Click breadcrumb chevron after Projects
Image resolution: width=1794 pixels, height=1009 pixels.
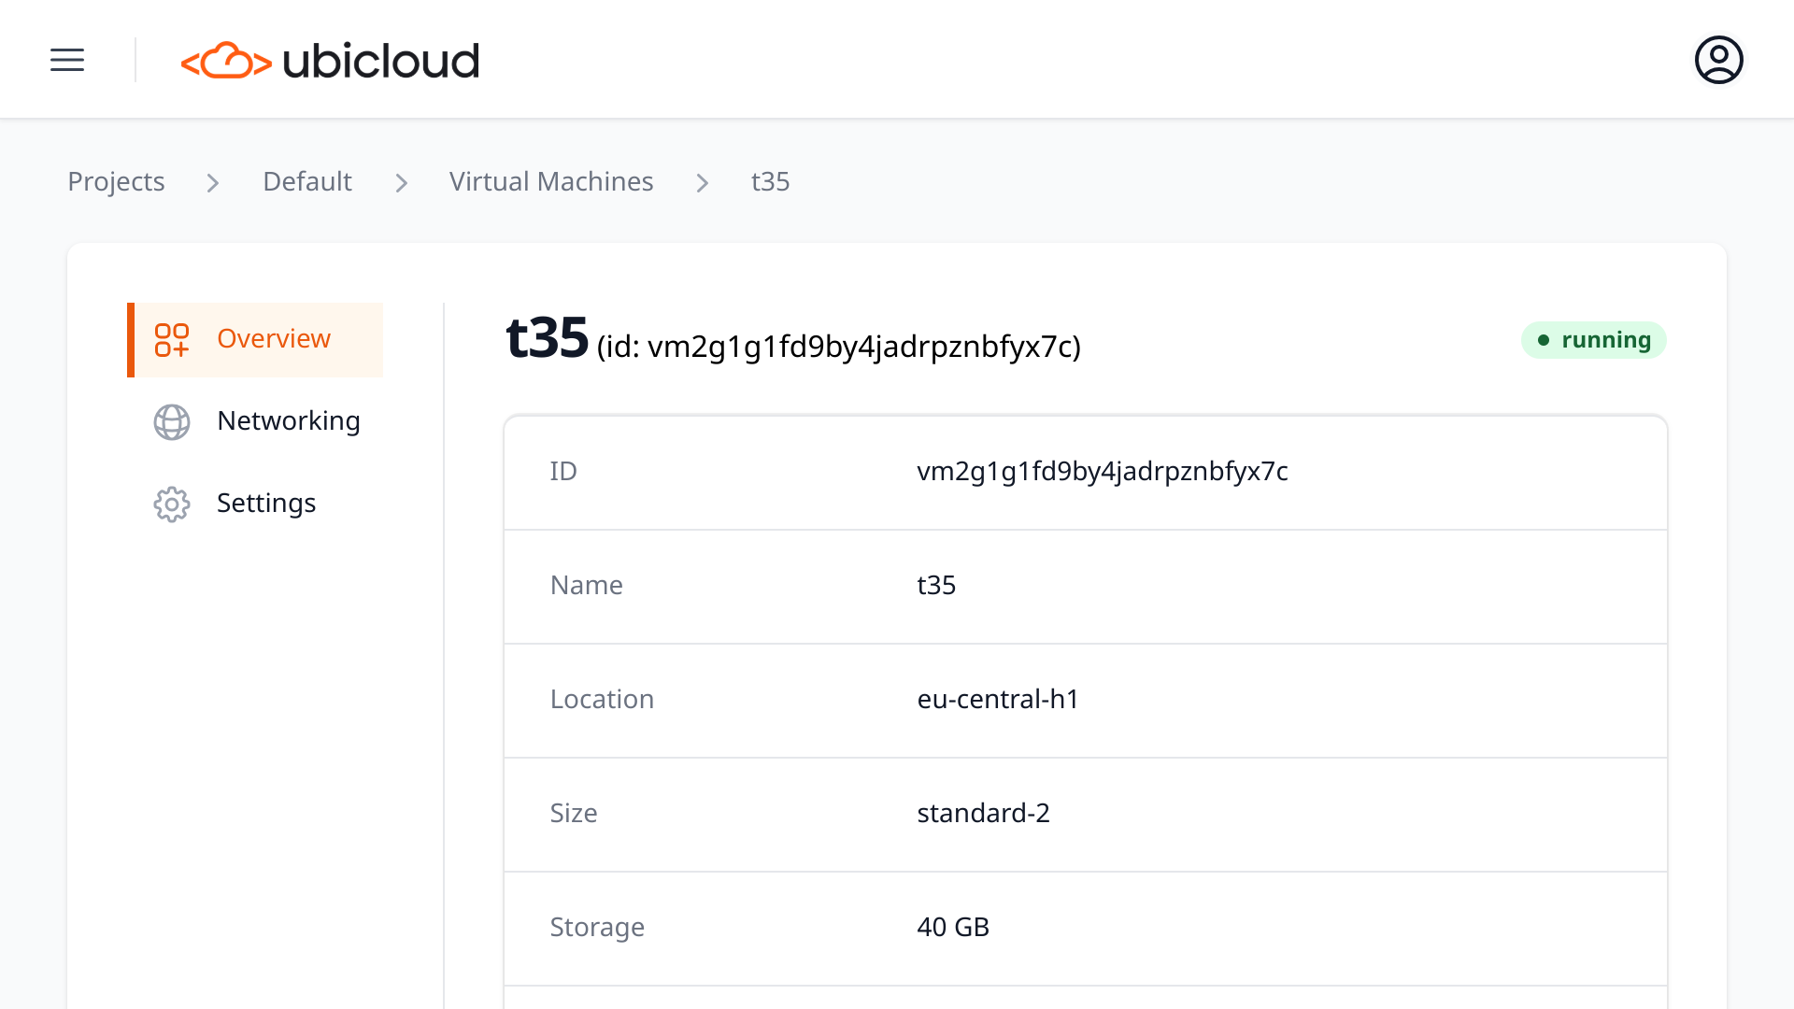coord(213,183)
